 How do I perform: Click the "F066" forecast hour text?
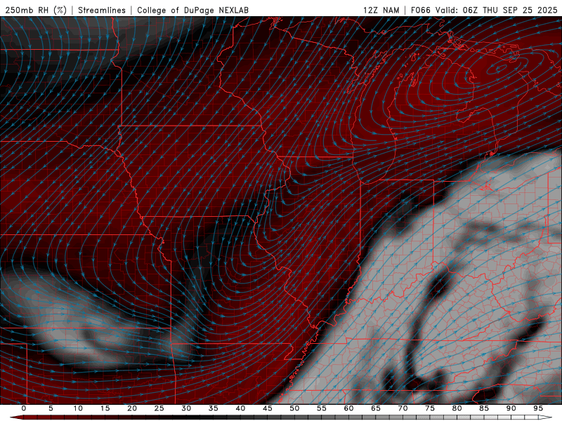[420, 10]
